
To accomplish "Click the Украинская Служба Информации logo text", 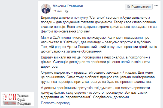I will click(x=24, y=99).
